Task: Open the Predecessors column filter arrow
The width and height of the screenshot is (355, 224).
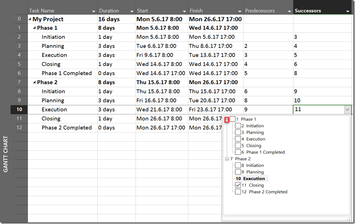Action: pos(289,11)
